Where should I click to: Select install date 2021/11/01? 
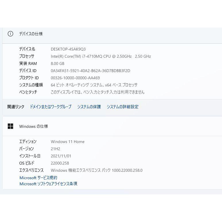61,156
